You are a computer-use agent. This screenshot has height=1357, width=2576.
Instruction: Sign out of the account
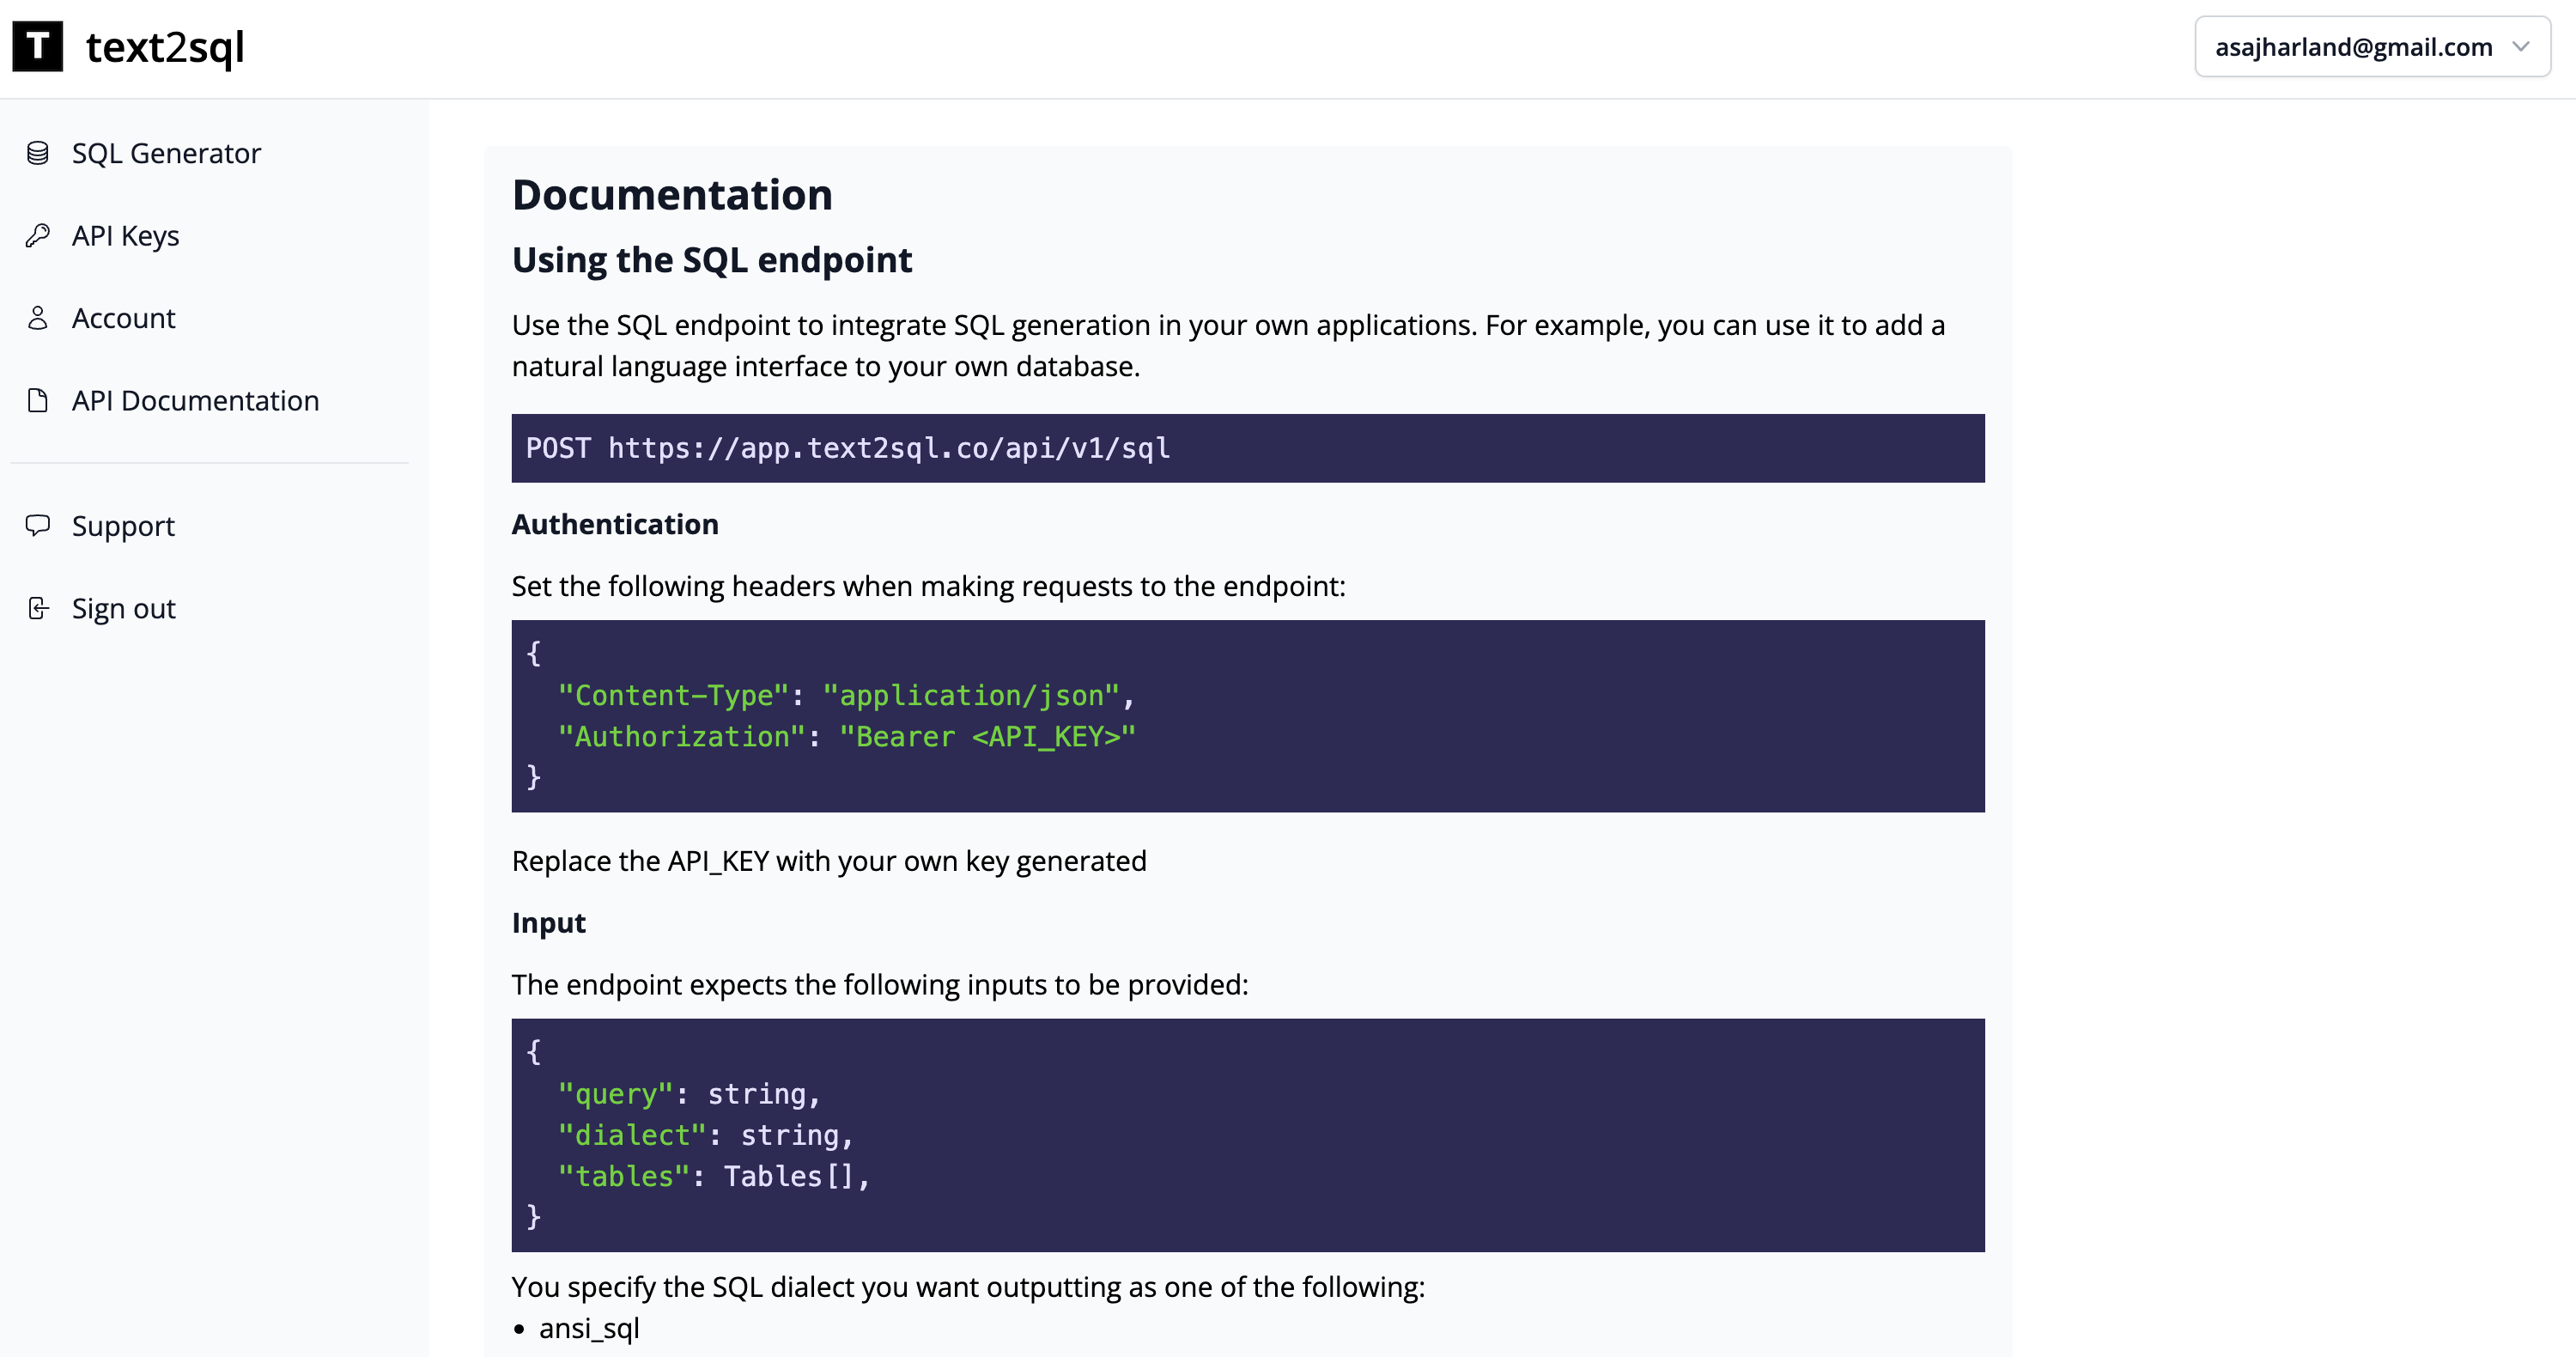pyautogui.click(x=123, y=608)
